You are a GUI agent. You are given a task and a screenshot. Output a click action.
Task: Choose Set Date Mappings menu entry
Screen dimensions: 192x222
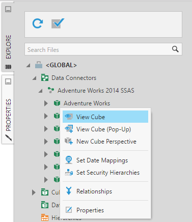point(105,160)
